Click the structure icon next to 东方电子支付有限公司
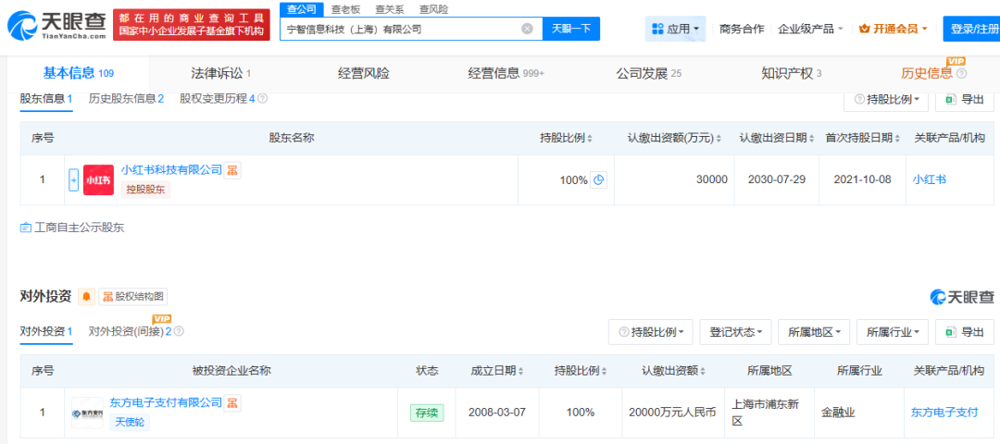Viewport: 1000px width, 444px height. pos(233,402)
